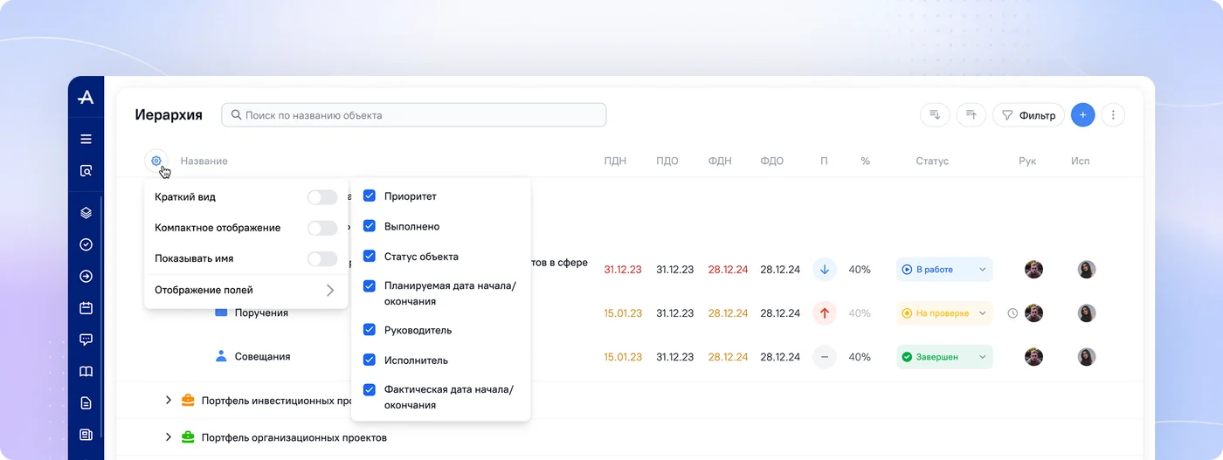Uncheck the Приоритет checkbox
This screenshot has width=1223, height=460.
370,196
